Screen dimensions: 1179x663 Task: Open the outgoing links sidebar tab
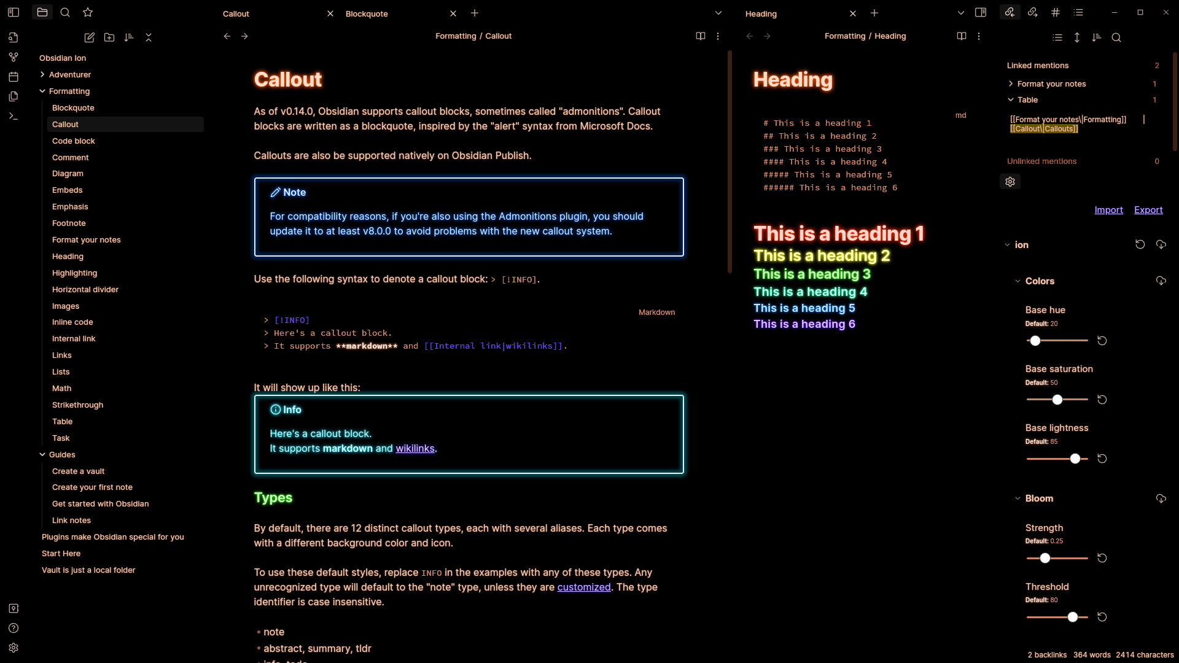(x=1033, y=12)
